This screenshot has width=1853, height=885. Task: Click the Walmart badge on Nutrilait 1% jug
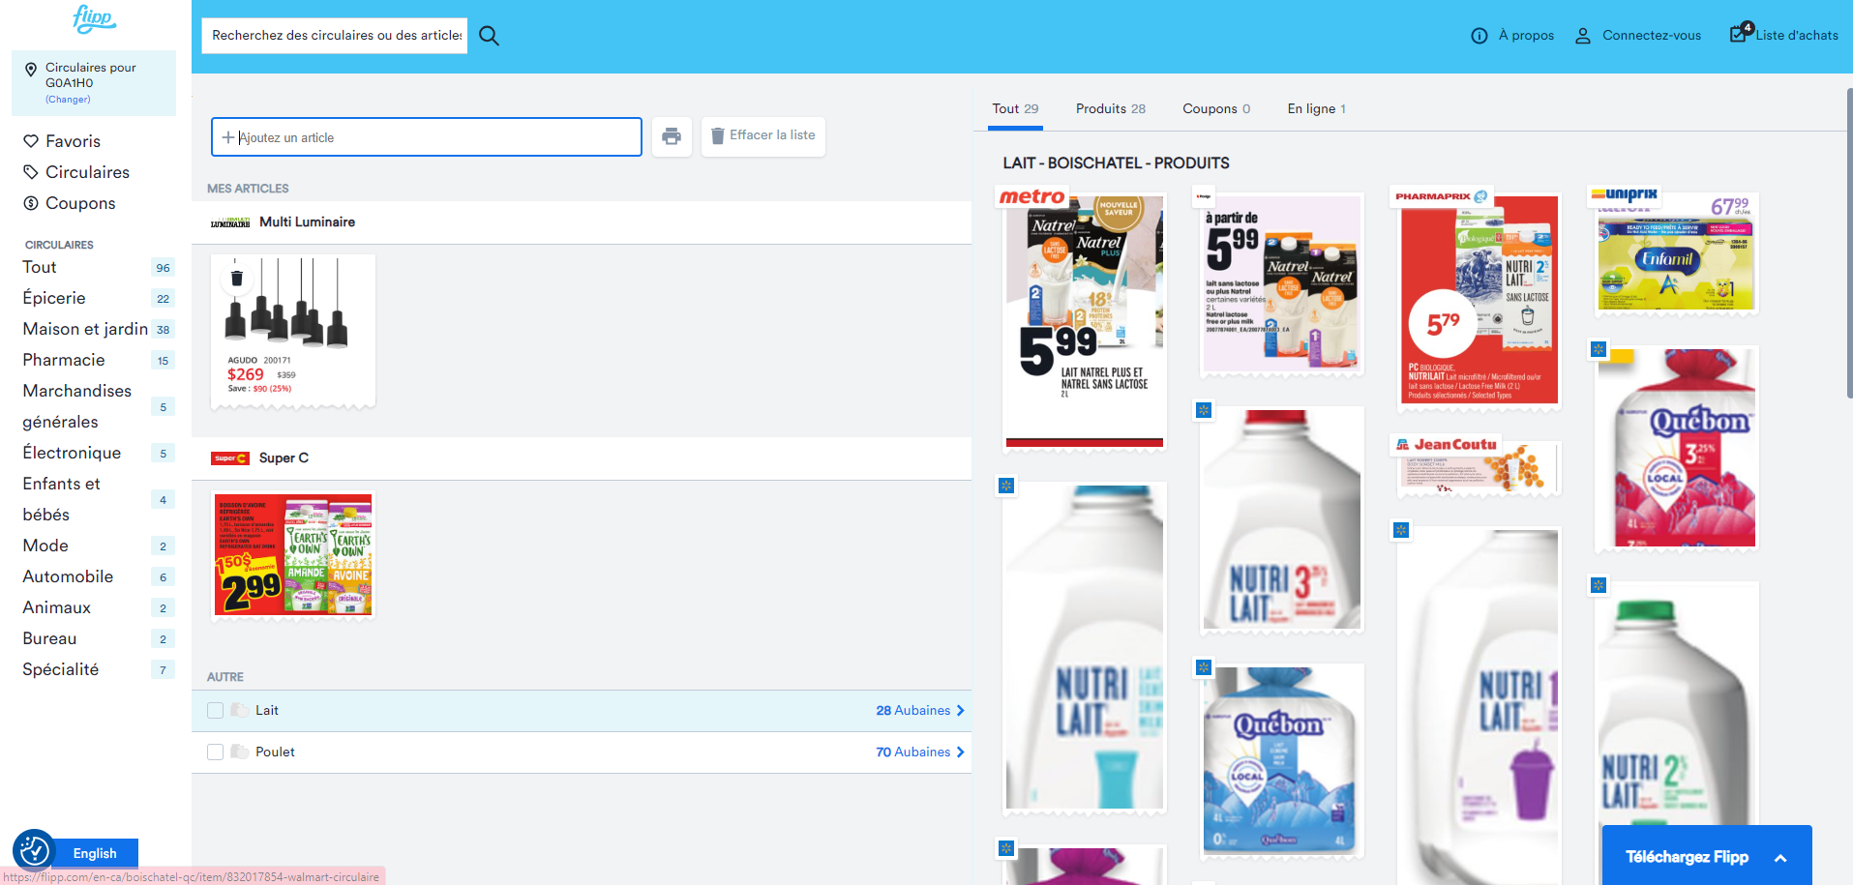point(1401,530)
